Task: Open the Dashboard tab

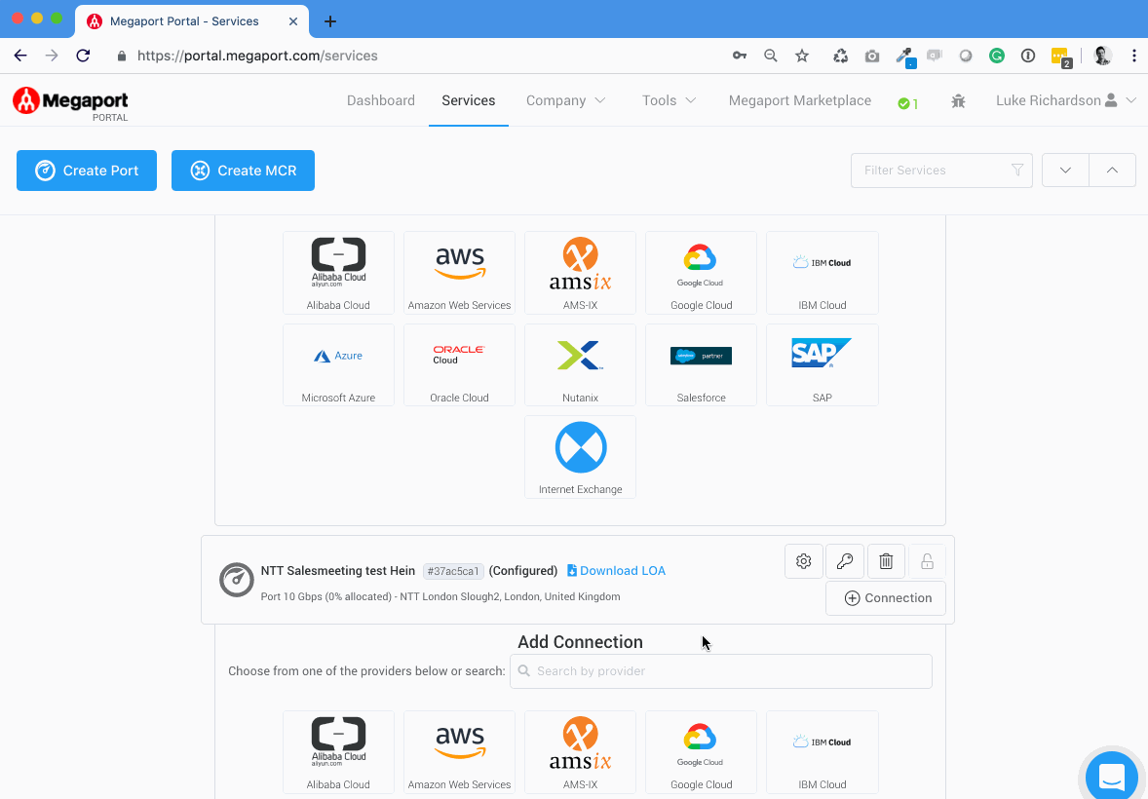Action: (x=381, y=100)
